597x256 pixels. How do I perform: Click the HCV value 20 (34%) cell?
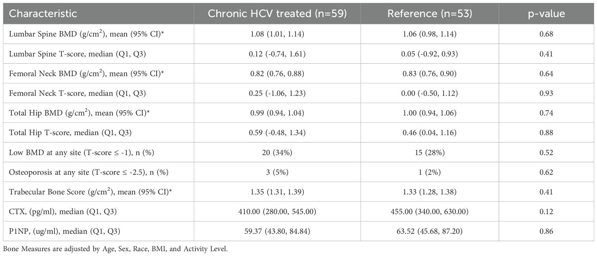coord(277,153)
